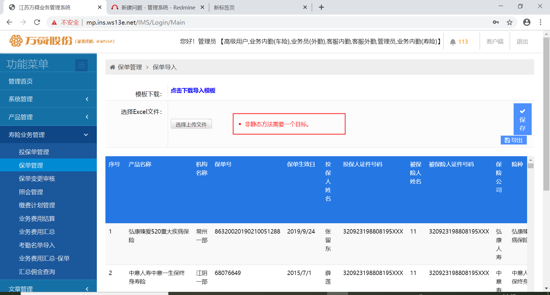The image size is (550, 295).
Task: Click the 导出 export button
Action: click(513, 140)
